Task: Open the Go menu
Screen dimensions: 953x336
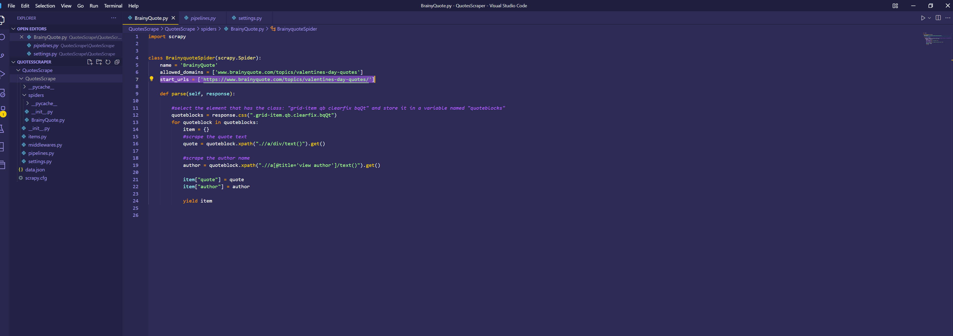Action: [80, 6]
